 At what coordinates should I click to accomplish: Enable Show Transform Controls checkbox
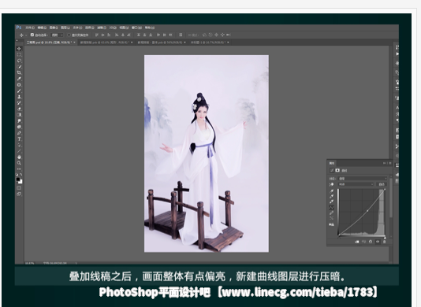tap(69, 35)
